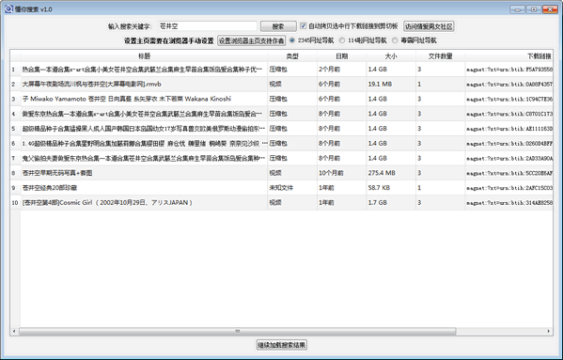This screenshot has height=360, width=563.
Task: Close the 懂你搜索 window
Action: click(550, 9)
